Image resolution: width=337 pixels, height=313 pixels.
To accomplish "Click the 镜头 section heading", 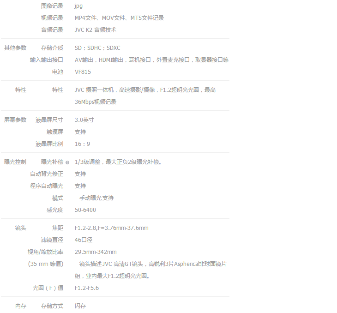I will 20,228.
